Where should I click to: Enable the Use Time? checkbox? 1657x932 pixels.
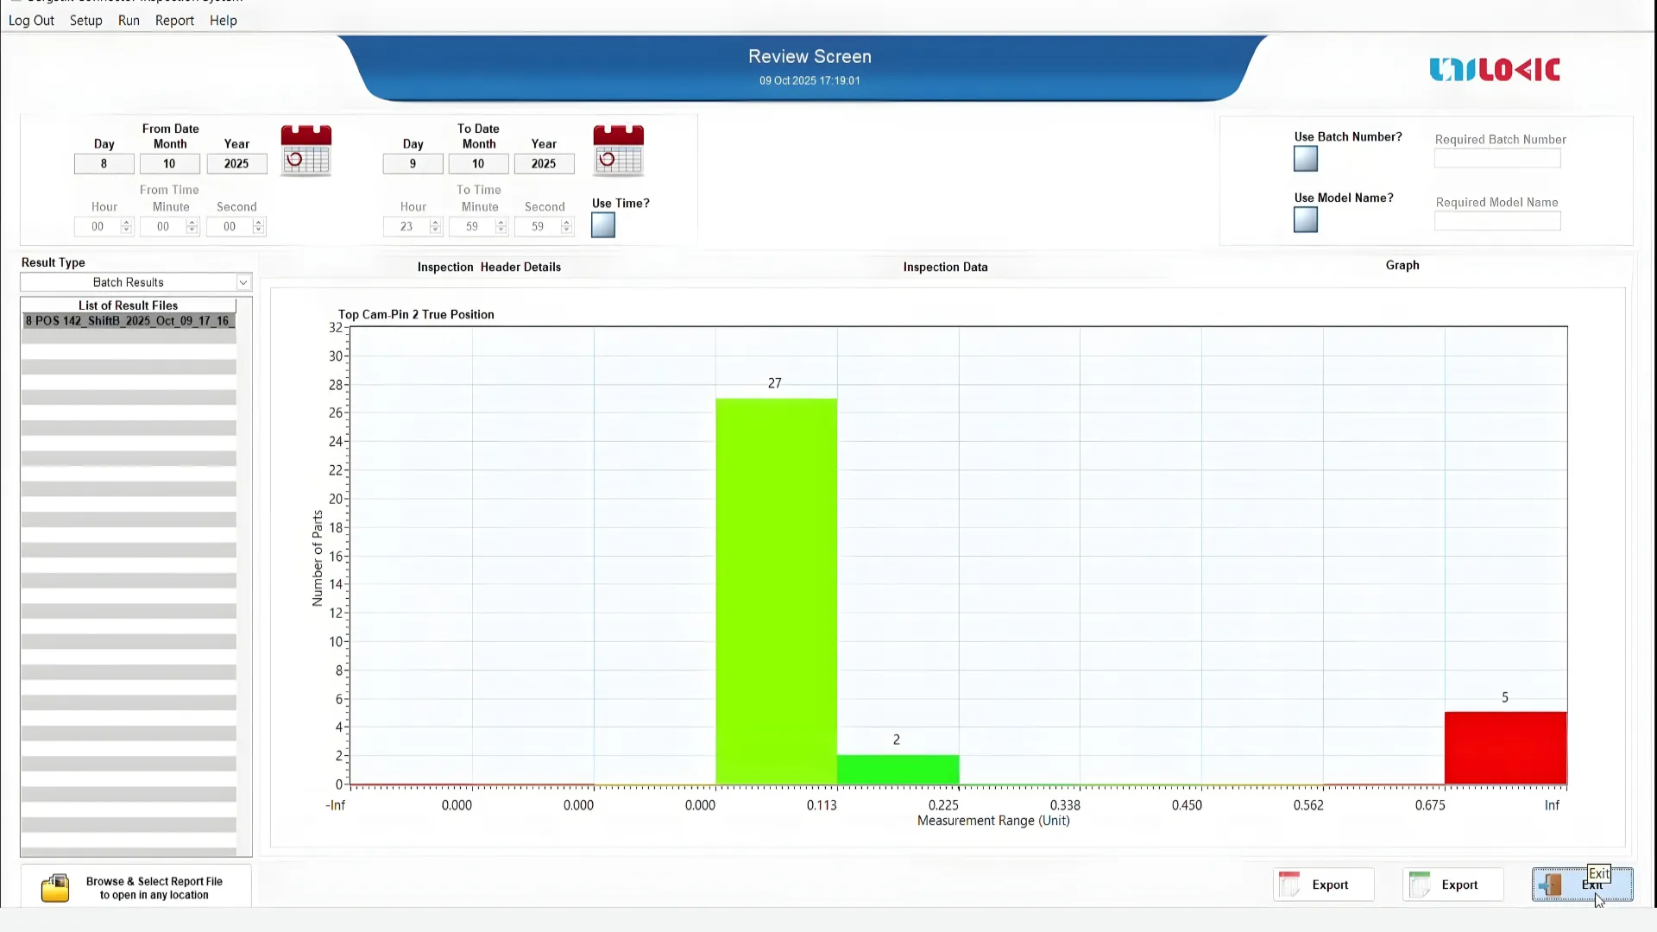pyautogui.click(x=603, y=225)
